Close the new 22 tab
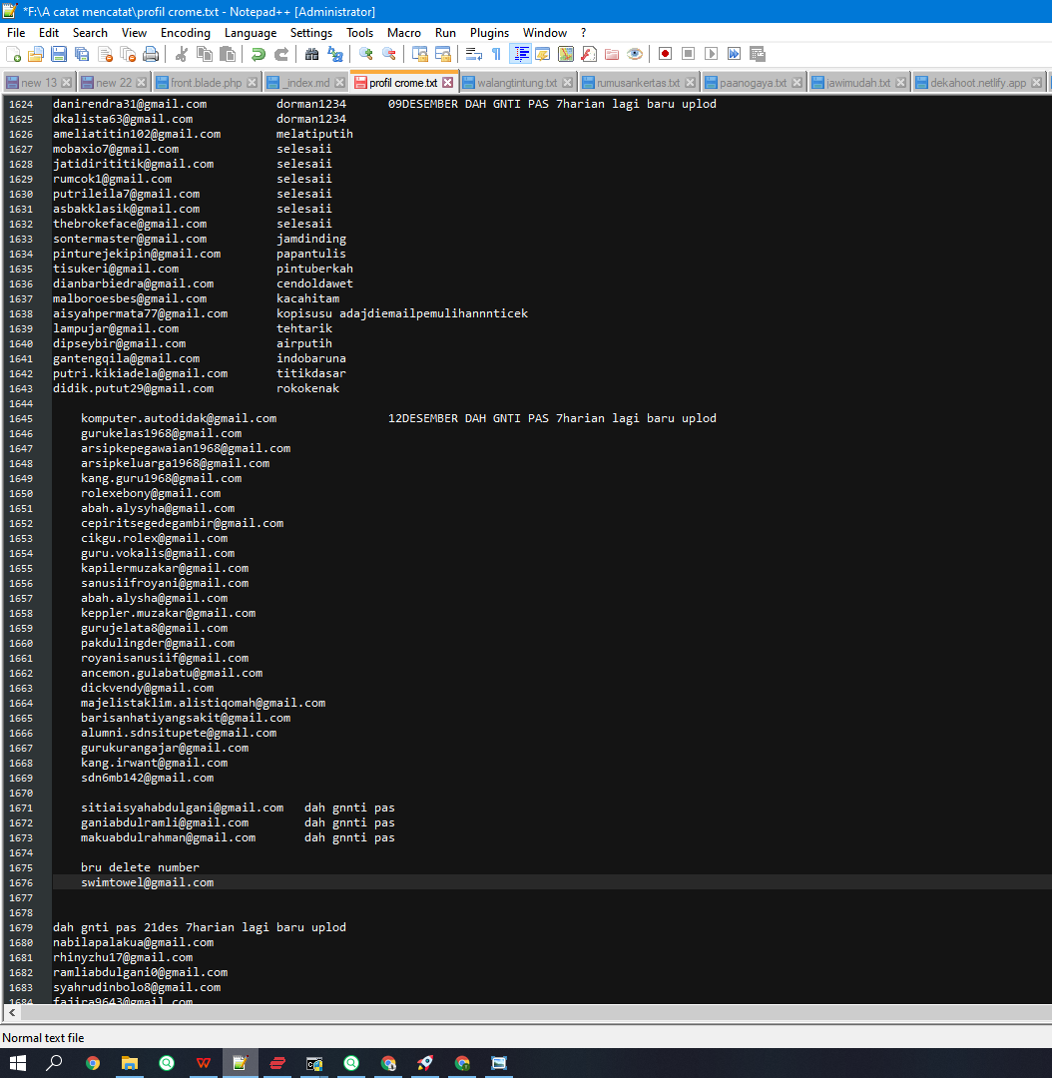1052x1078 pixels. [x=141, y=83]
